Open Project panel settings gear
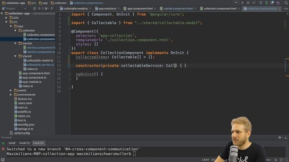This screenshot has width=289, height=162. point(46,9)
